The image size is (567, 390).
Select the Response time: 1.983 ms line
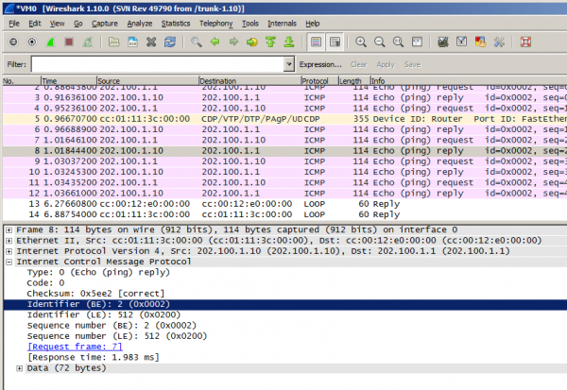pyautogui.click(x=94, y=358)
